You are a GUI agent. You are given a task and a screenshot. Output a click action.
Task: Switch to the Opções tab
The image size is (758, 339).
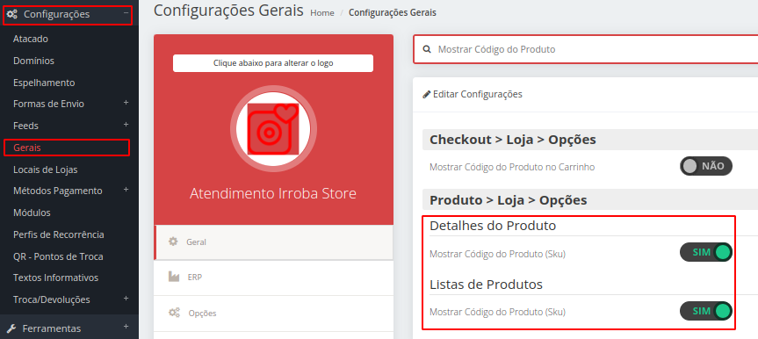tap(274, 314)
